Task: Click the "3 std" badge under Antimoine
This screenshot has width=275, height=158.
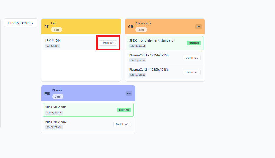Action: coord(141,30)
